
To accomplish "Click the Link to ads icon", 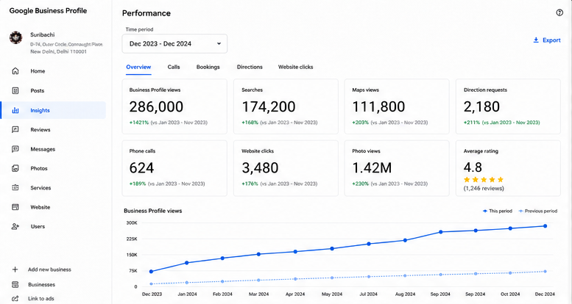I will tap(15, 299).
